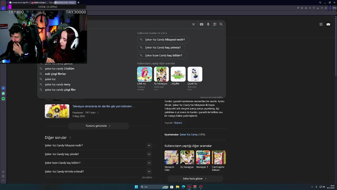
Task: Open 'Televizyon ekranlarda bir dizi-film gibi' video link
Action: pyautogui.click(x=103, y=106)
